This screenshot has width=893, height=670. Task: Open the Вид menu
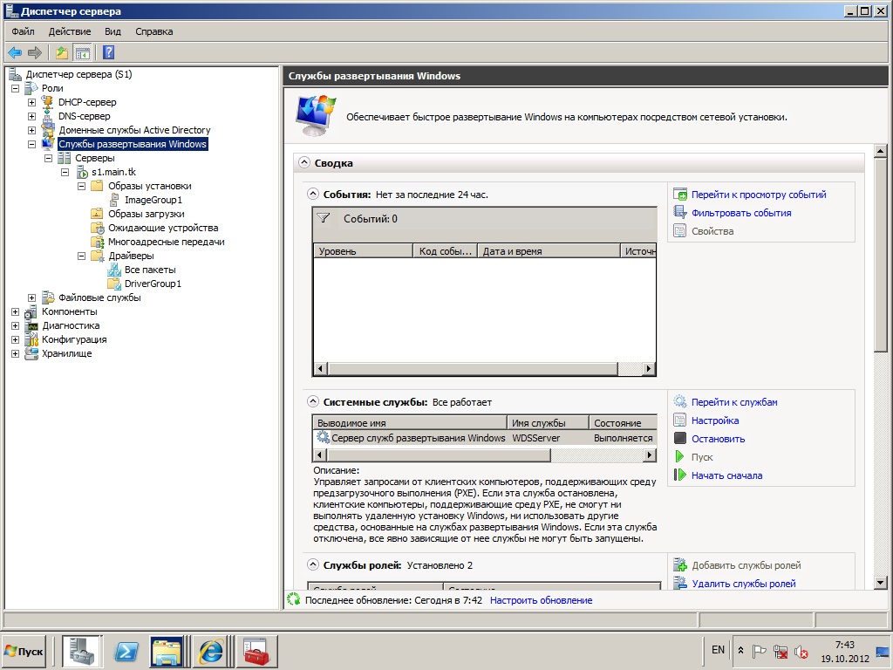112,31
